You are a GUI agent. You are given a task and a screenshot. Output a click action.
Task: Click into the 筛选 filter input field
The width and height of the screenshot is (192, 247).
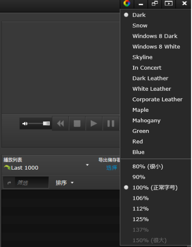(x=32, y=183)
